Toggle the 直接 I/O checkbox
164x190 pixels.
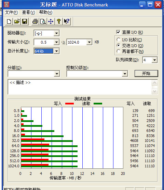click(x=118, y=32)
